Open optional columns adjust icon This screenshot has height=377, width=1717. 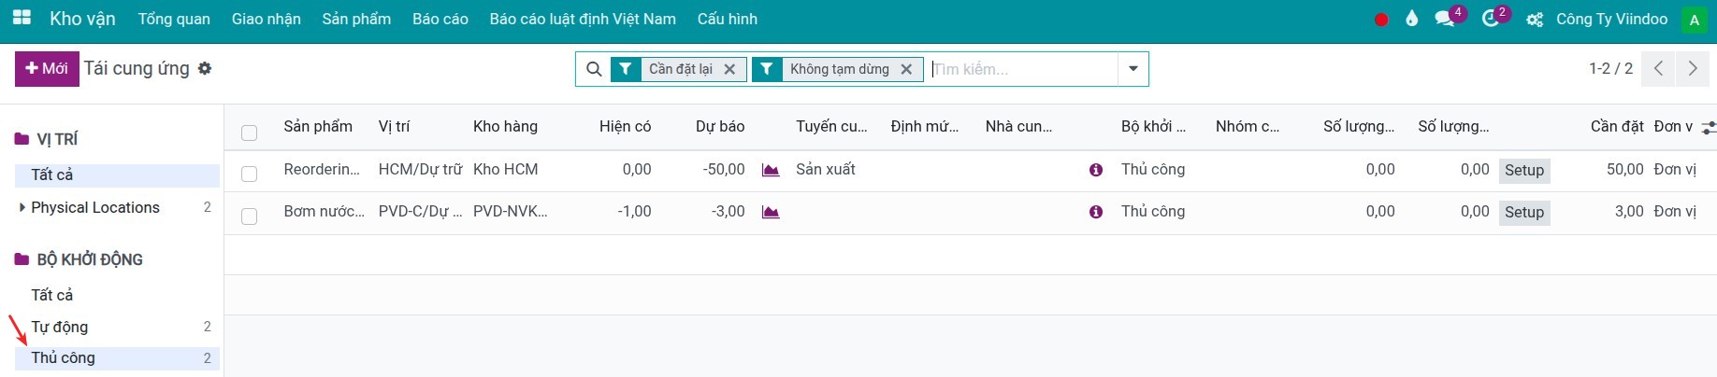tap(1709, 128)
